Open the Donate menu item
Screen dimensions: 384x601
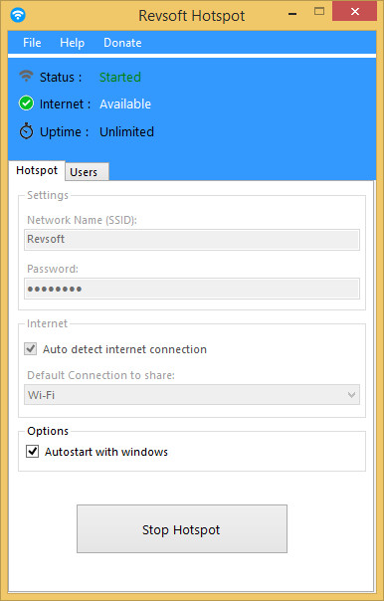(122, 42)
